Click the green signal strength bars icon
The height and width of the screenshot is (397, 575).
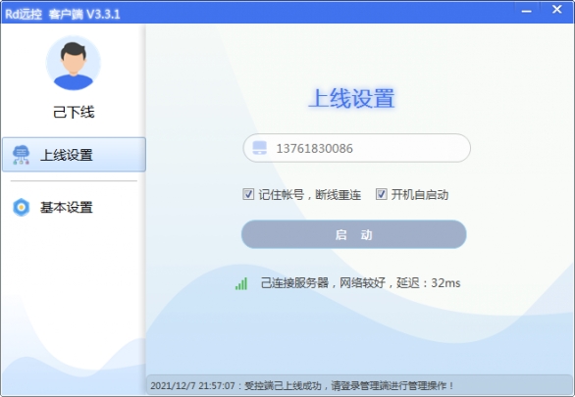[x=241, y=283]
